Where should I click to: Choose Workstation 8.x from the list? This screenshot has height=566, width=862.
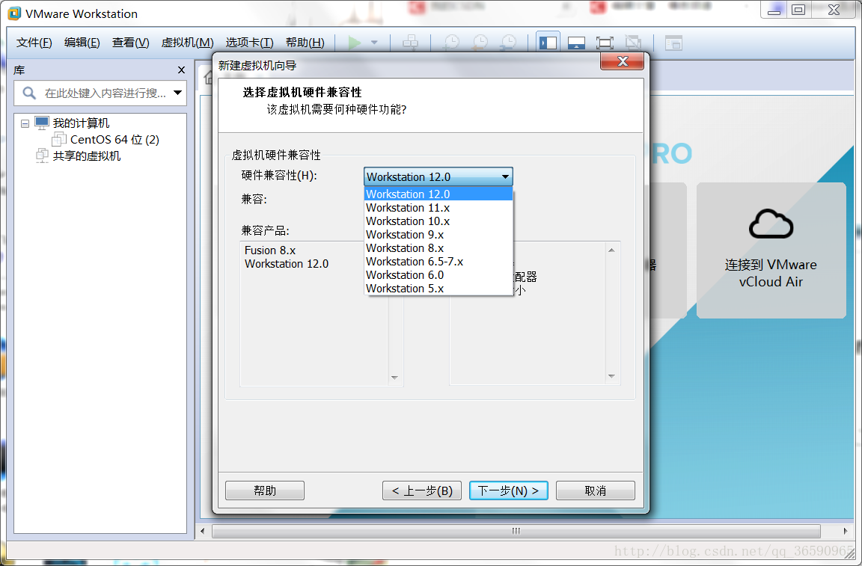pyautogui.click(x=438, y=247)
